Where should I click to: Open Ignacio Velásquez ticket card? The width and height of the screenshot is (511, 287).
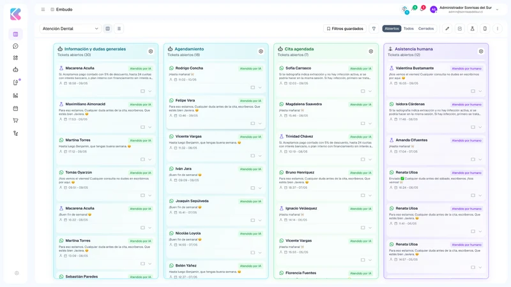[x=326, y=217]
